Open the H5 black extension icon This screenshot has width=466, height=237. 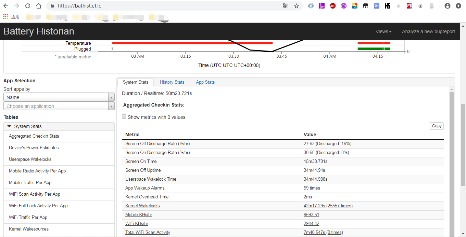click(x=388, y=6)
